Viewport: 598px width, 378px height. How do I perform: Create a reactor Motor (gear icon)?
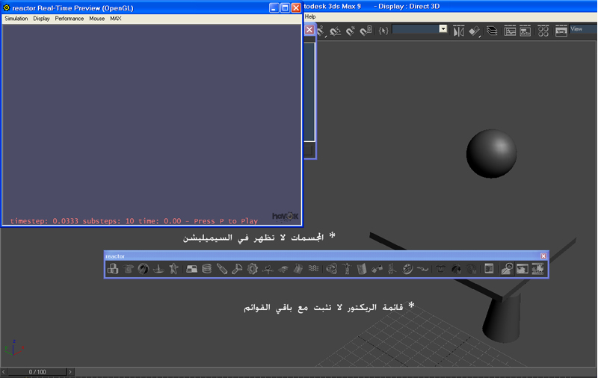pos(253,269)
